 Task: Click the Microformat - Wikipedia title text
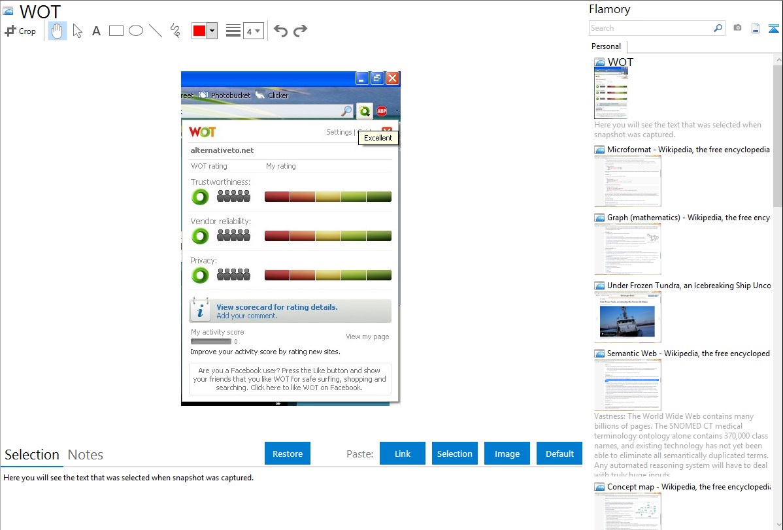click(x=688, y=150)
